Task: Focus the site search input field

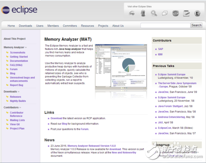Action: tap(166, 25)
